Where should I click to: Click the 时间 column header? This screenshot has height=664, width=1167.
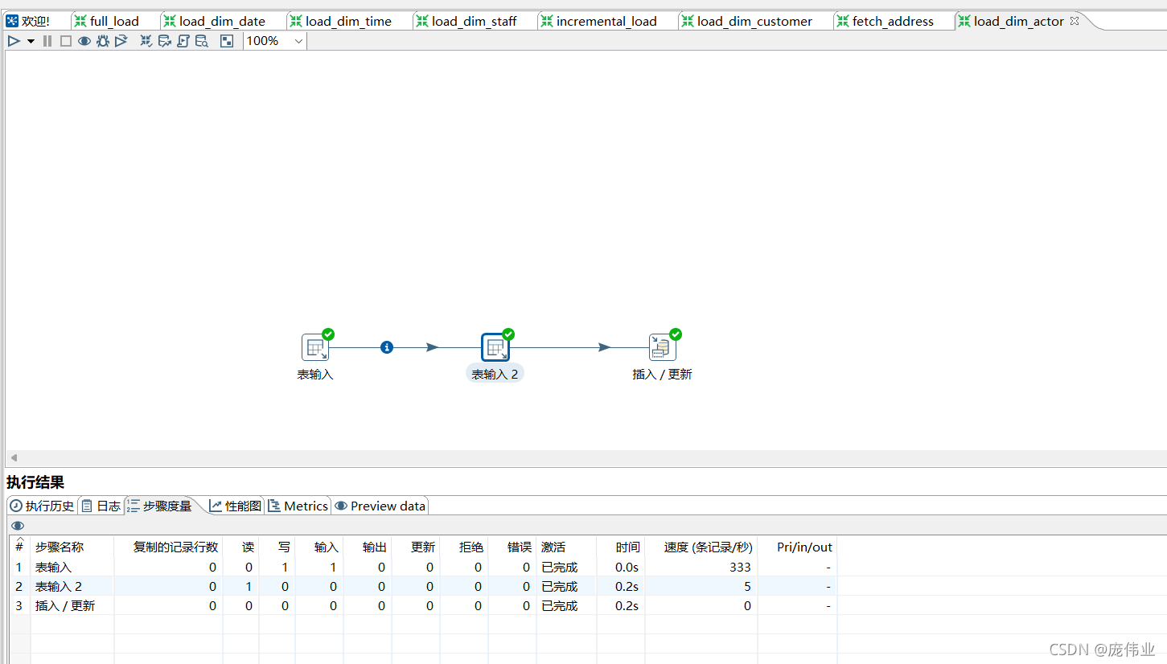[621, 547]
